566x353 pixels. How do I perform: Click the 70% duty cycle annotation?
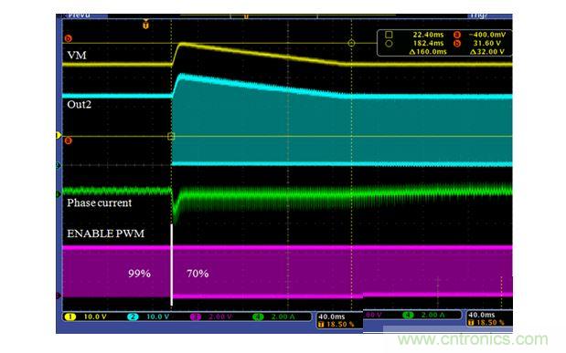(198, 274)
